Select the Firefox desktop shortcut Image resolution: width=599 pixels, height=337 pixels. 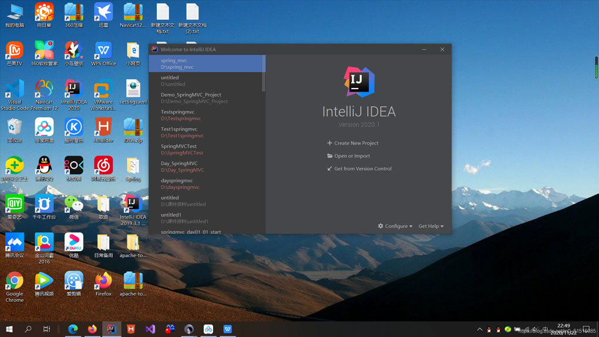pos(103,281)
